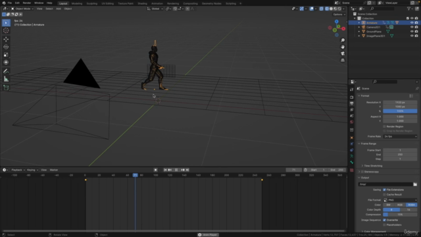Uncheck the Overwrite checkbox

[384, 220]
